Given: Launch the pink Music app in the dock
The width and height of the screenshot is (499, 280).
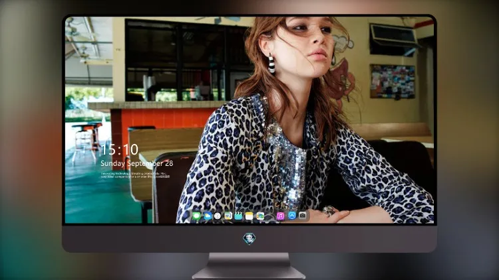Looking at the screenshot, I should [280, 216].
